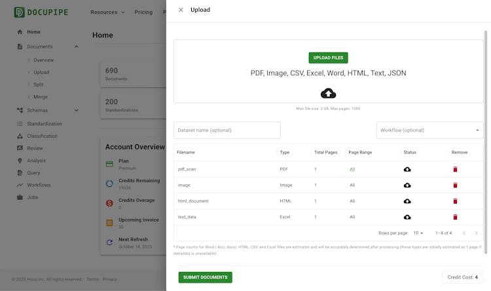Expand the Schemas sidebar section
This screenshot has height=291, width=491.
click(x=77, y=110)
